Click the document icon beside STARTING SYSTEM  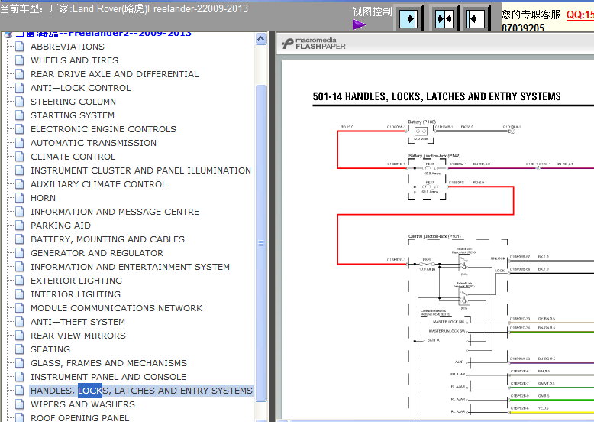(20, 115)
